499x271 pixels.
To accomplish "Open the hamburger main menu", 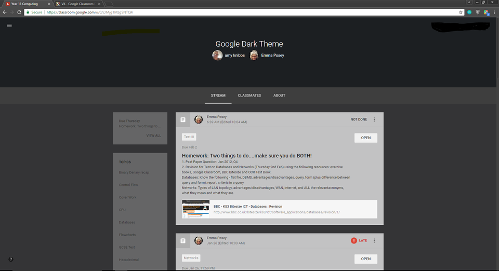I will (x=9, y=25).
